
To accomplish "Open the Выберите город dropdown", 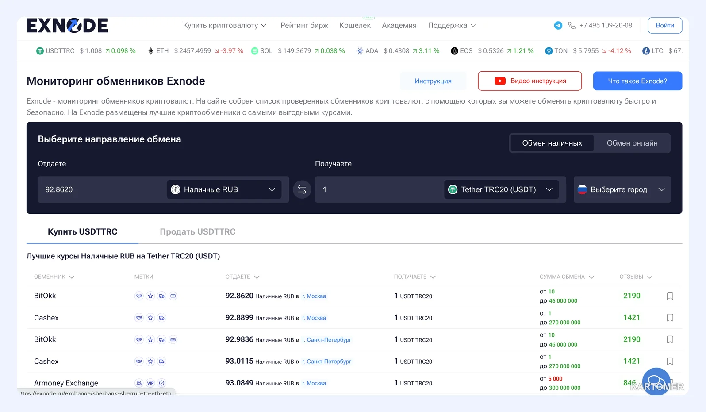I will (x=622, y=189).
